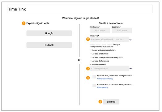Click the Time Tink header title

17,9
